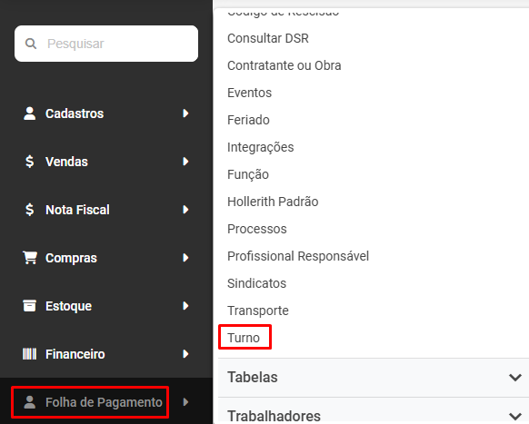Go to Profissional Responsável

click(x=298, y=256)
